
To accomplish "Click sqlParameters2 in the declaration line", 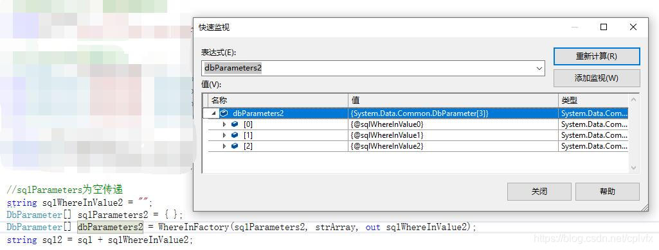I will coord(113,215).
